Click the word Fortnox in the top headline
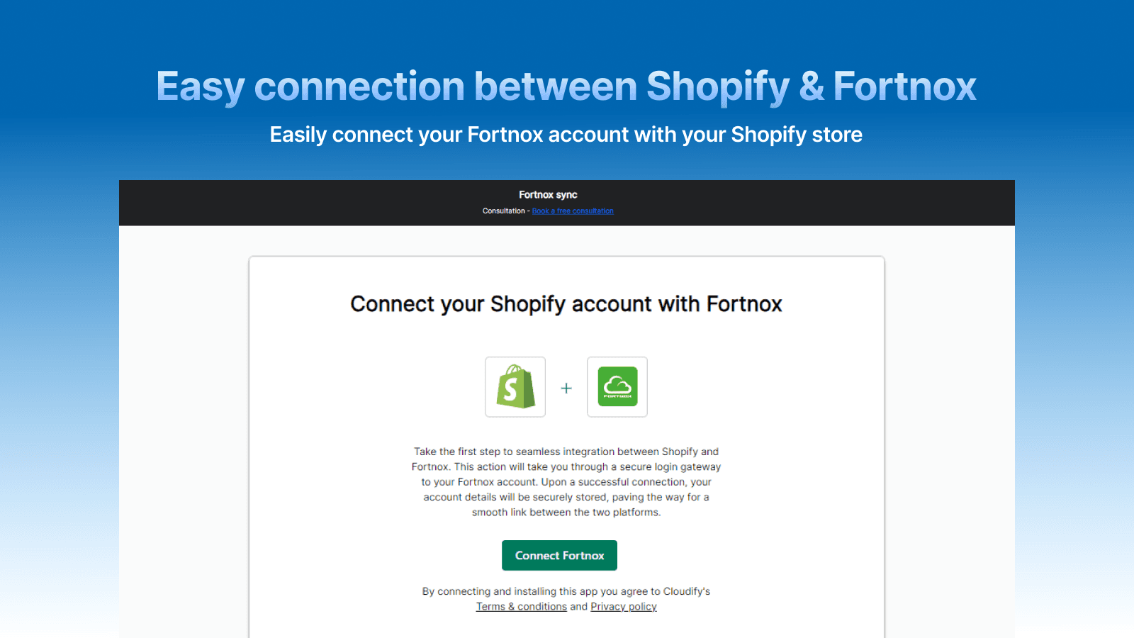This screenshot has width=1134, height=638. (x=904, y=86)
